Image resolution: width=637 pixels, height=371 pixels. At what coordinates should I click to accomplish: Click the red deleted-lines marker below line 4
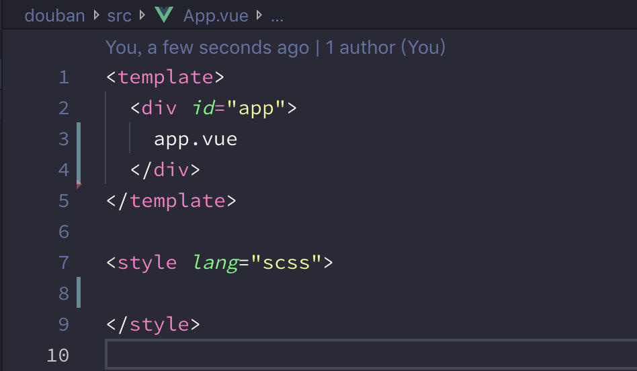pos(79,185)
